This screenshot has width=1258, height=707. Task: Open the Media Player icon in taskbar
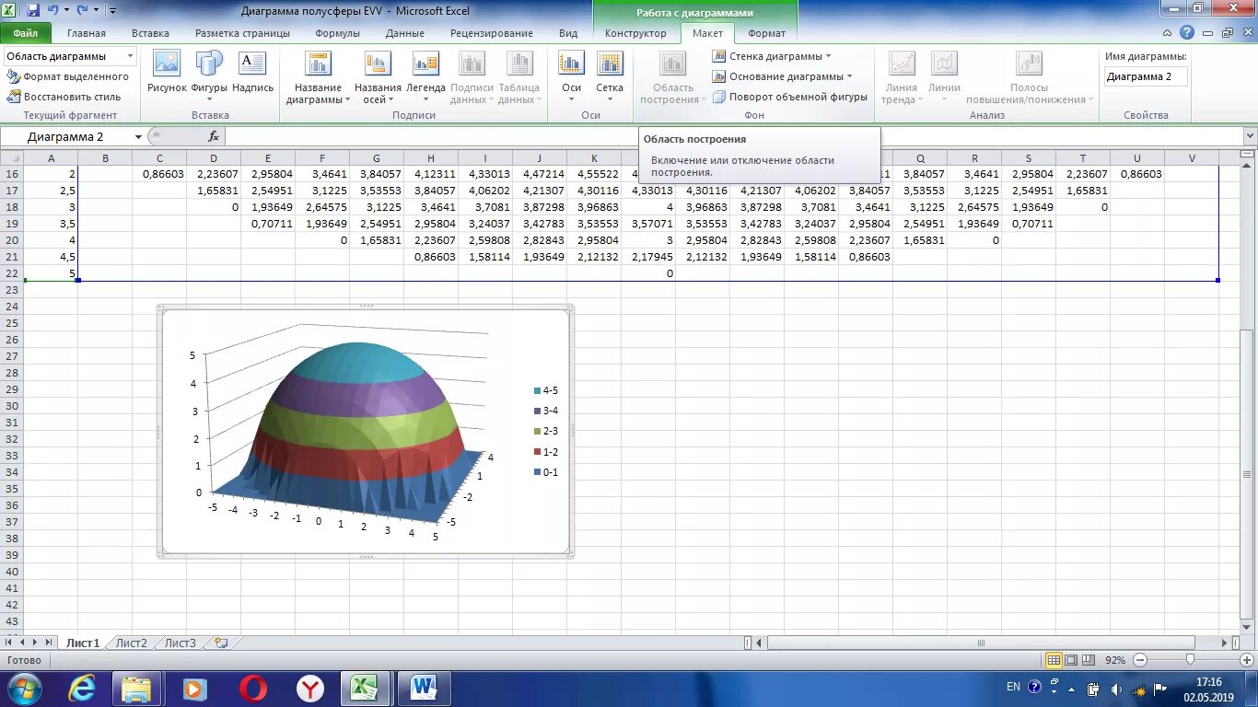[x=194, y=689]
